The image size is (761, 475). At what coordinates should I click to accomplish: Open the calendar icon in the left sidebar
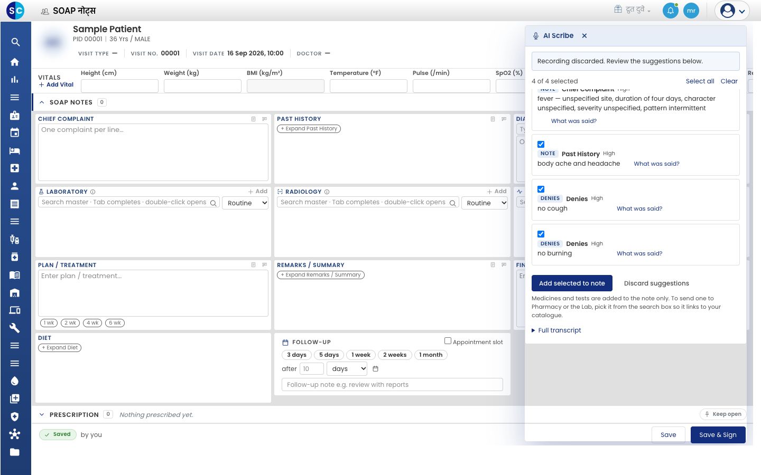tap(15, 132)
